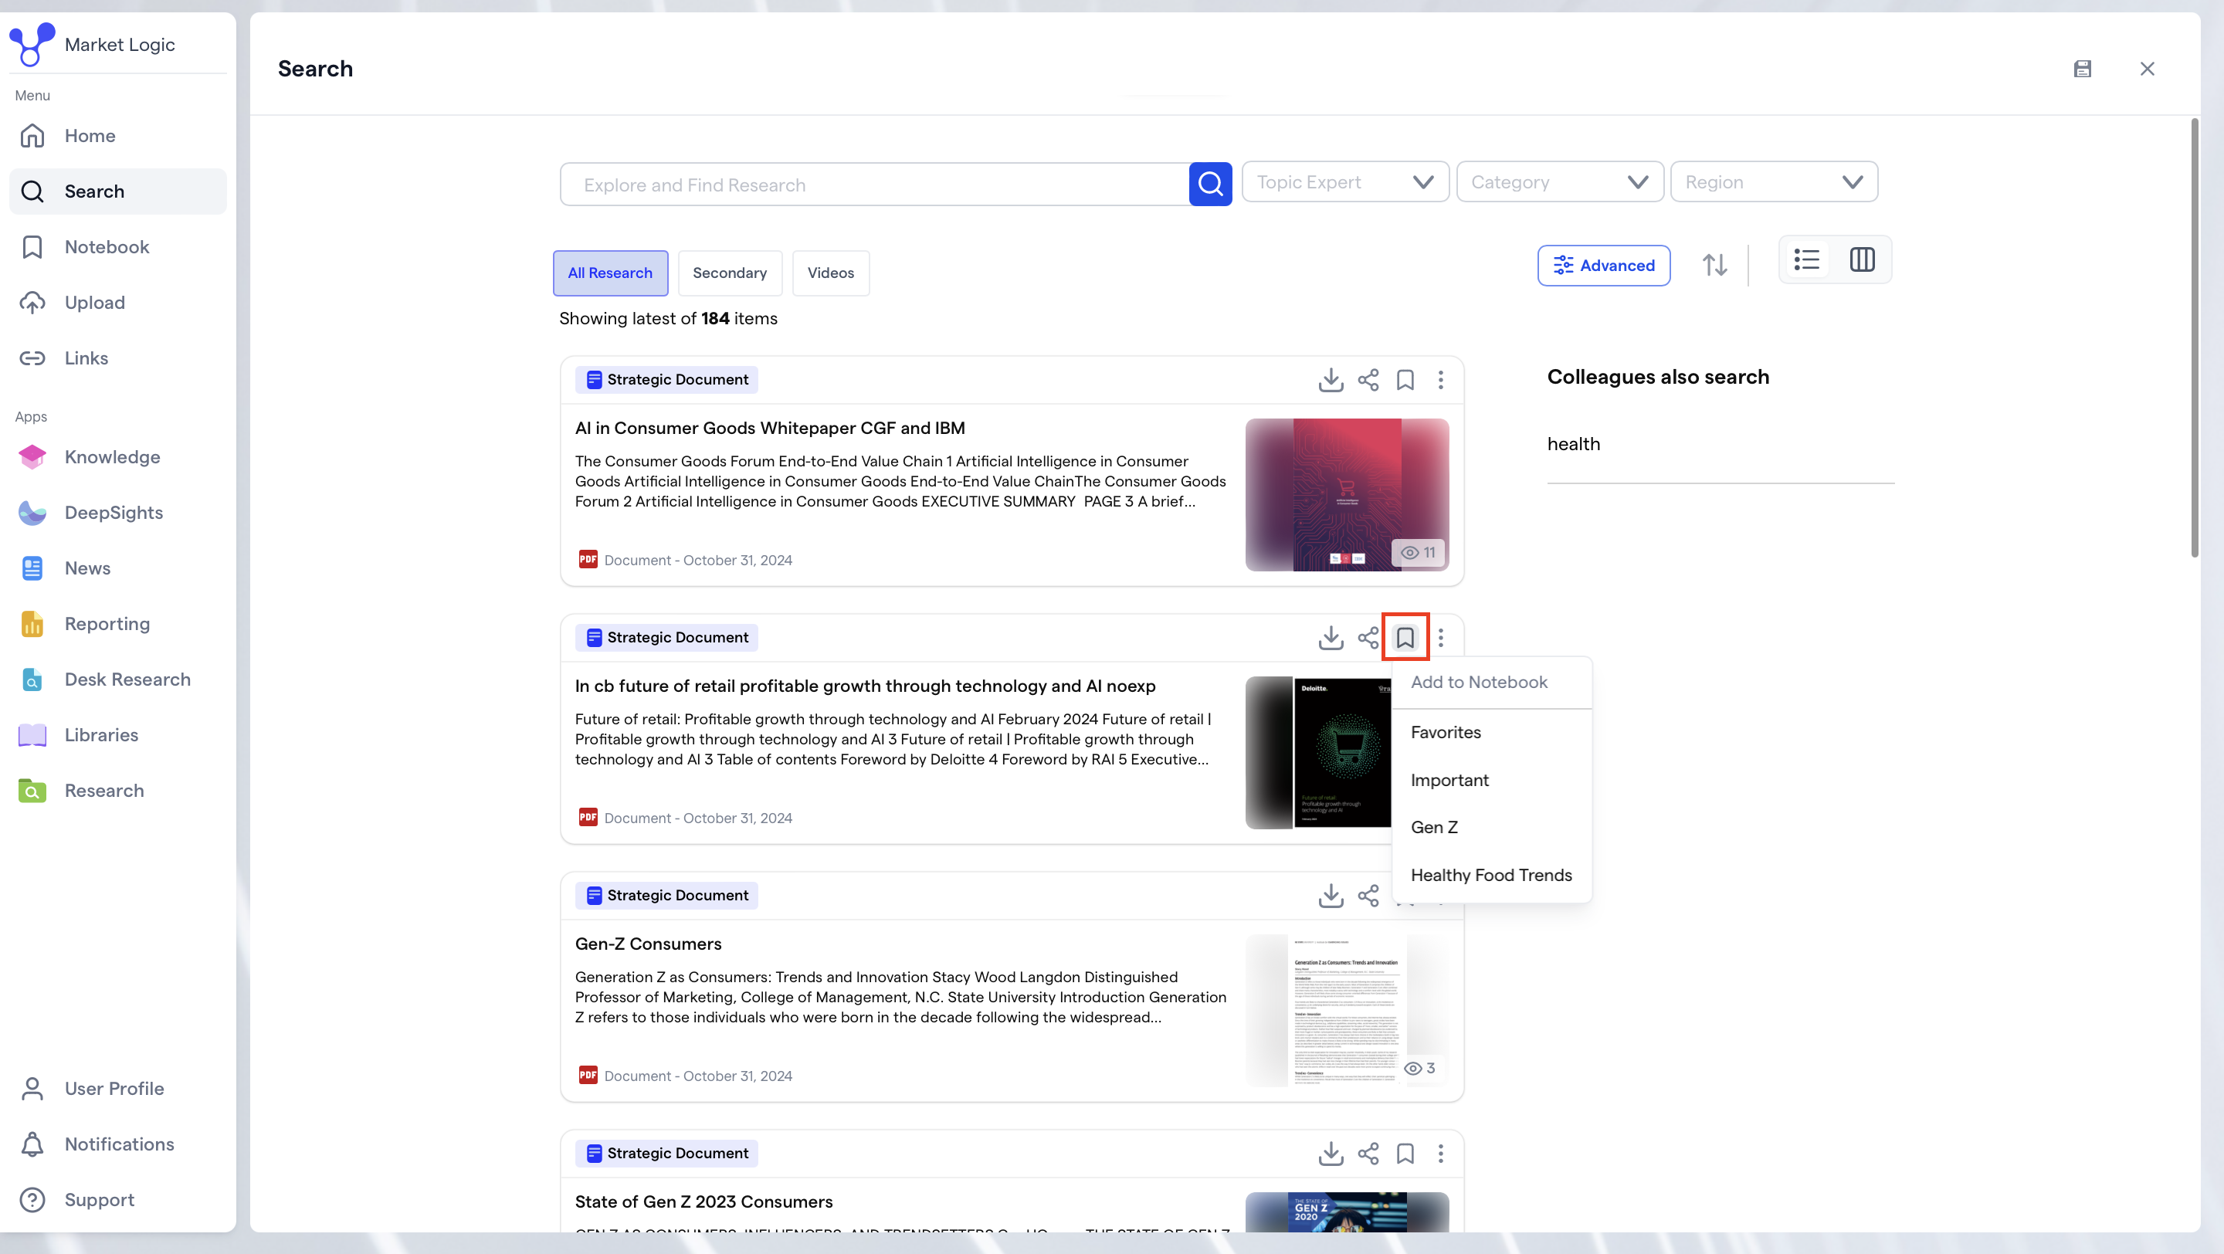The image size is (2224, 1254).
Task: Close the Search panel
Action: pyautogui.click(x=2147, y=68)
